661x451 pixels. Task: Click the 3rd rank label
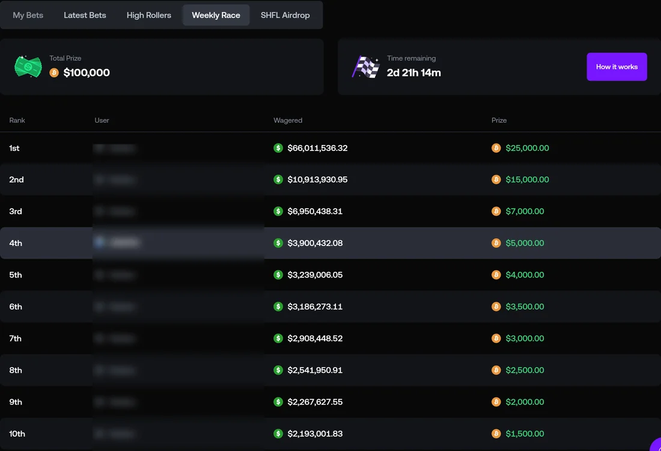point(16,211)
